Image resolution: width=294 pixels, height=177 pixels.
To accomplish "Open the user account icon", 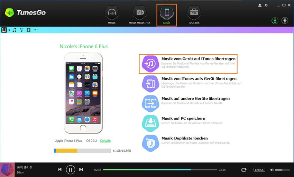I will click(260, 5).
